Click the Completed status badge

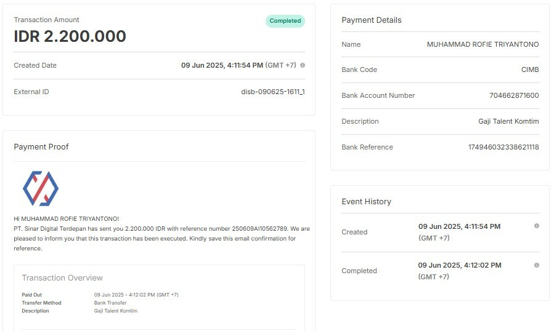tap(285, 21)
